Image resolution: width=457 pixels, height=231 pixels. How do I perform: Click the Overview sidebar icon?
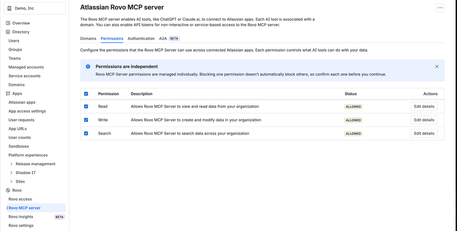[8, 23]
